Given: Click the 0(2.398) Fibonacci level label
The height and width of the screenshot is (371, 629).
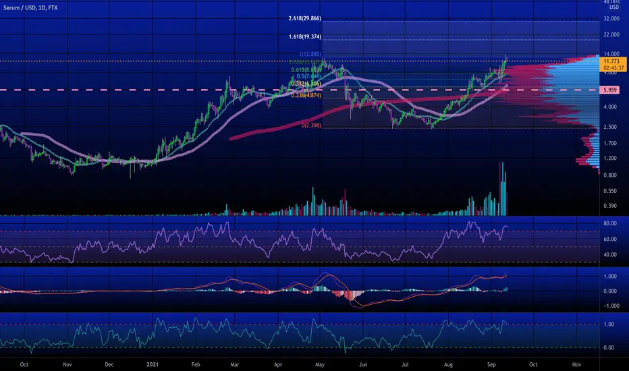Looking at the screenshot, I should 311,125.
